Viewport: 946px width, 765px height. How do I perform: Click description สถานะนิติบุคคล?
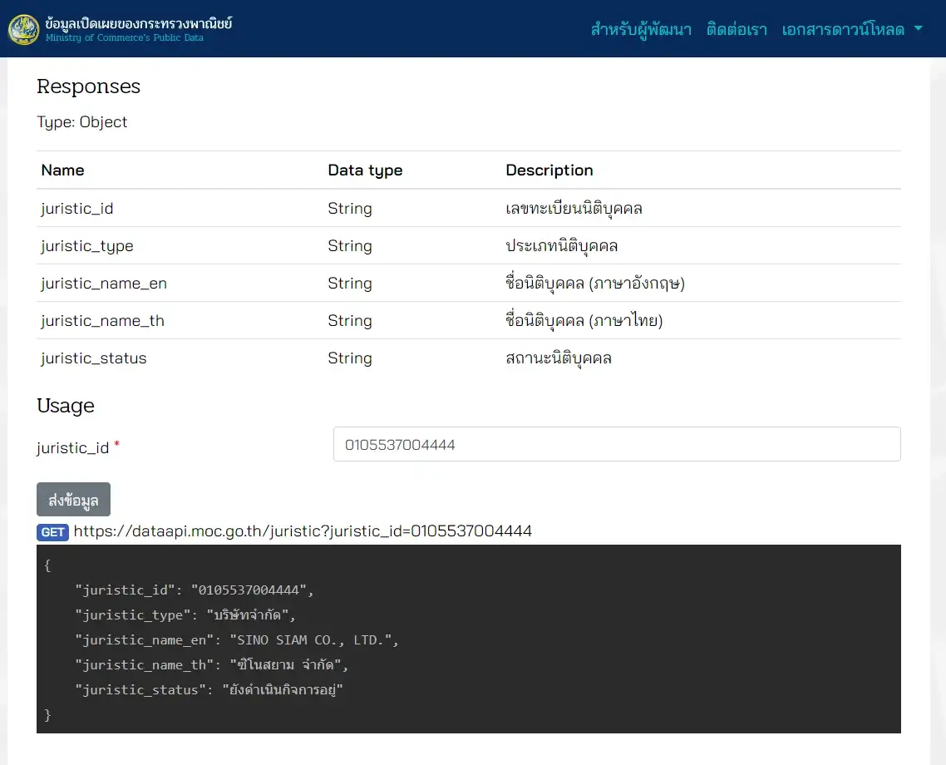click(559, 358)
